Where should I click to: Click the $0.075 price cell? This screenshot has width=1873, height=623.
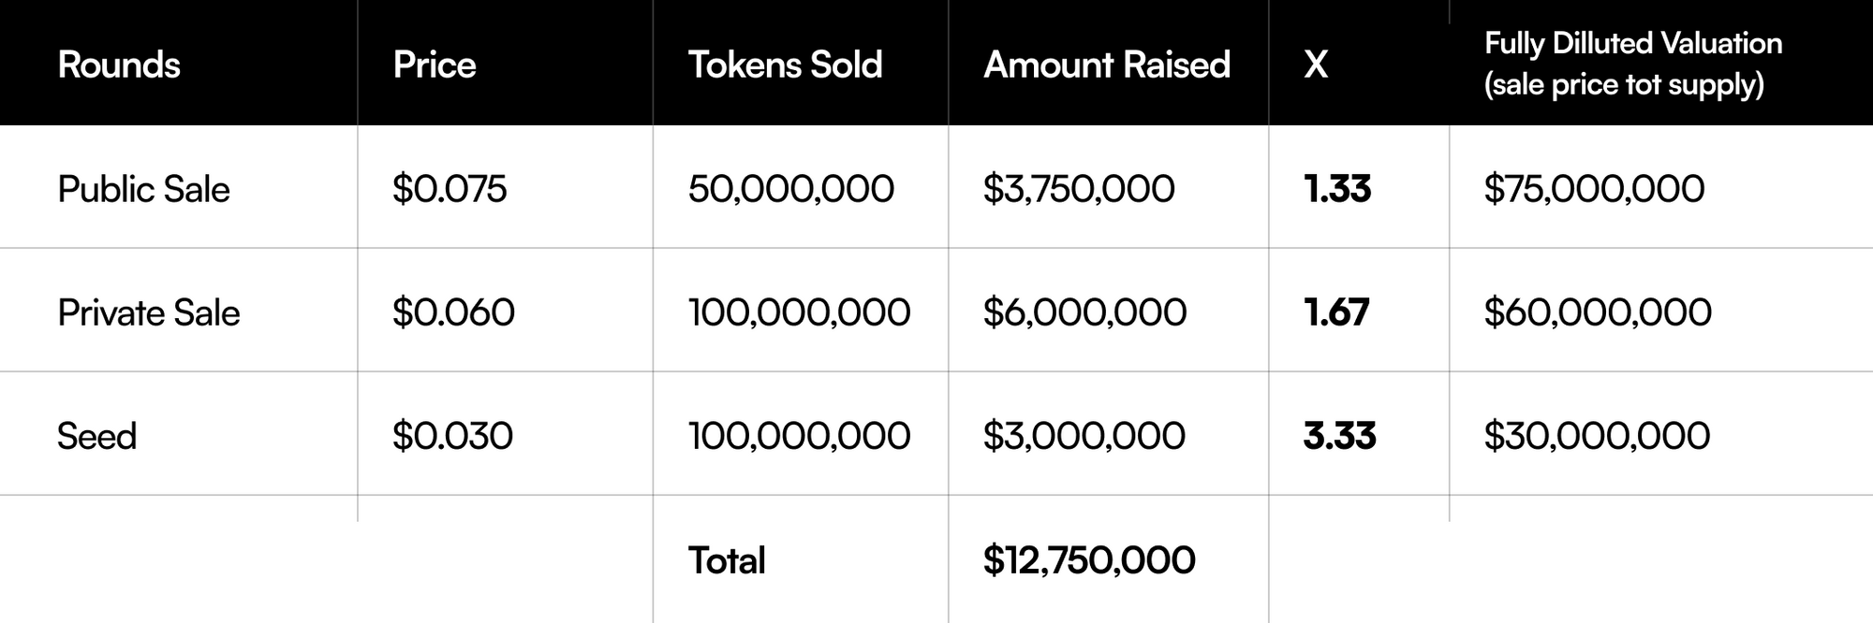coord(449,189)
